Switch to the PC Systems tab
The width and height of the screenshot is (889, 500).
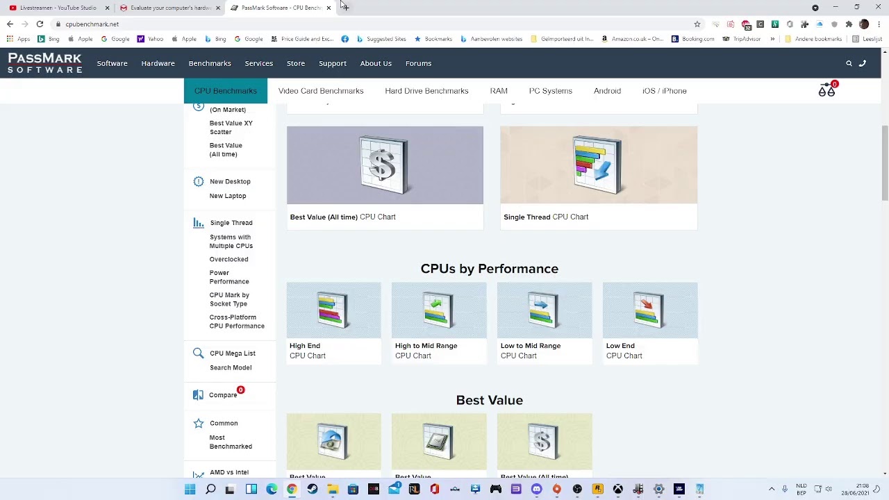click(x=551, y=91)
